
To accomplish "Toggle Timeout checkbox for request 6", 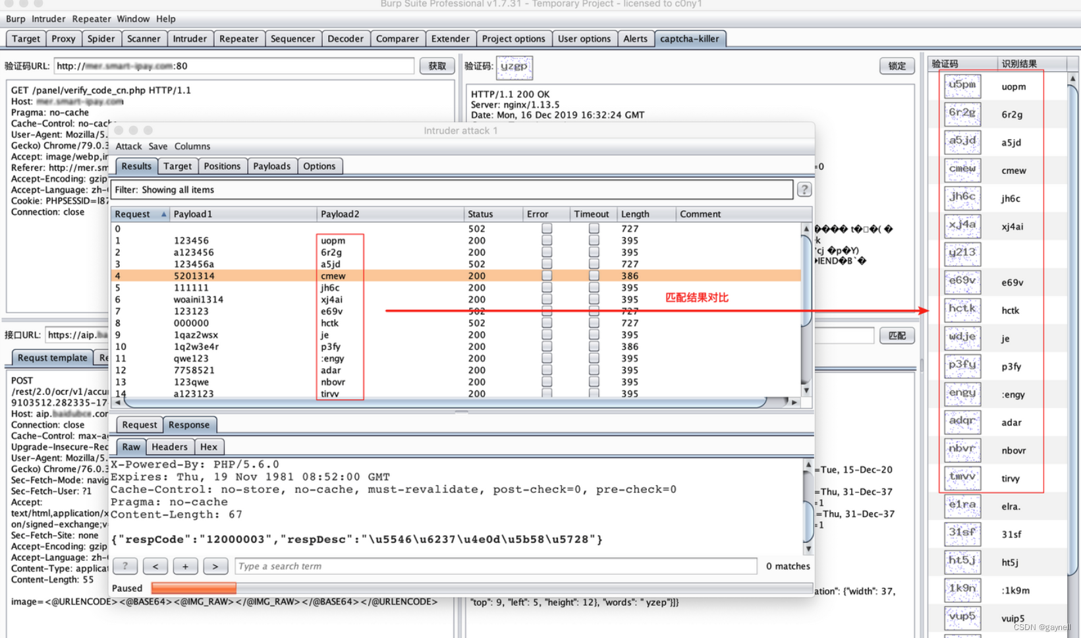I will (594, 300).
